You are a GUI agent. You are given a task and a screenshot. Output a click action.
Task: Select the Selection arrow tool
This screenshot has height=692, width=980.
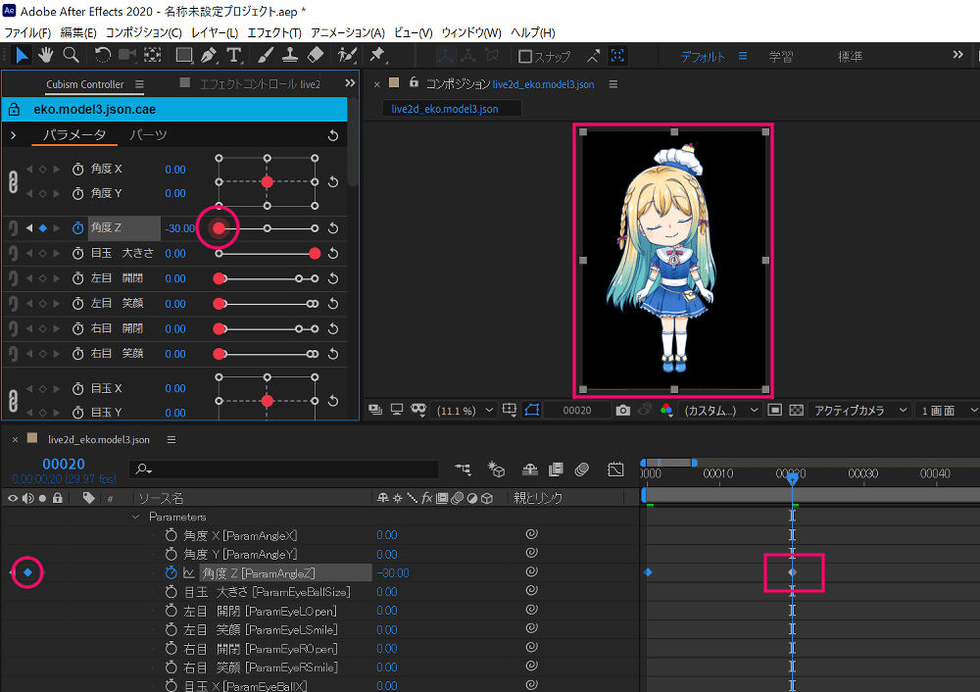pyautogui.click(x=22, y=56)
